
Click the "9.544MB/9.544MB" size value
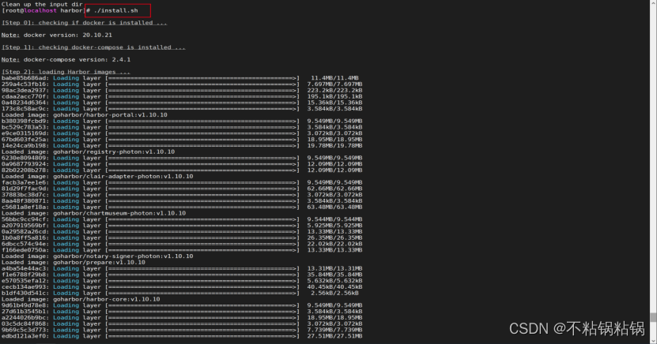click(334, 219)
